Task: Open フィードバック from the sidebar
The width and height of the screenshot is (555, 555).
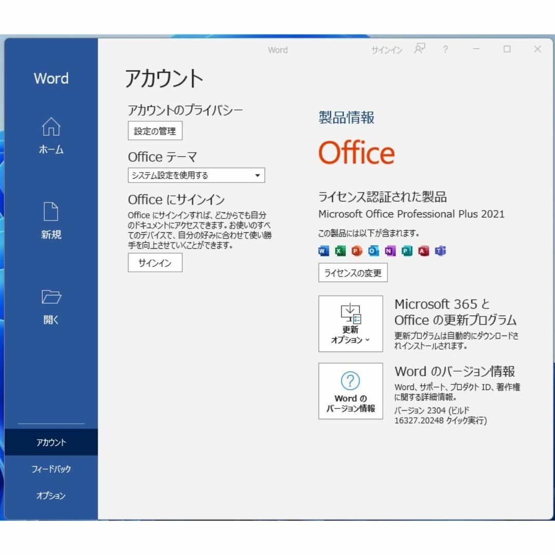Action: tap(52, 469)
